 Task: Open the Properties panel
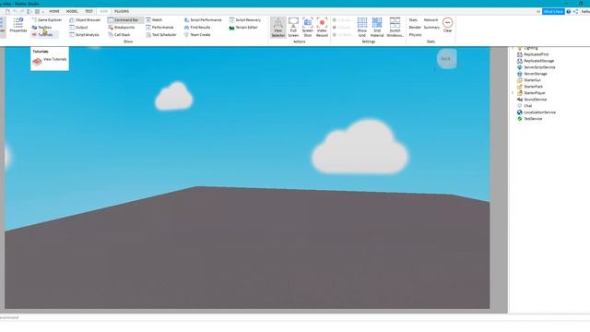[18, 25]
